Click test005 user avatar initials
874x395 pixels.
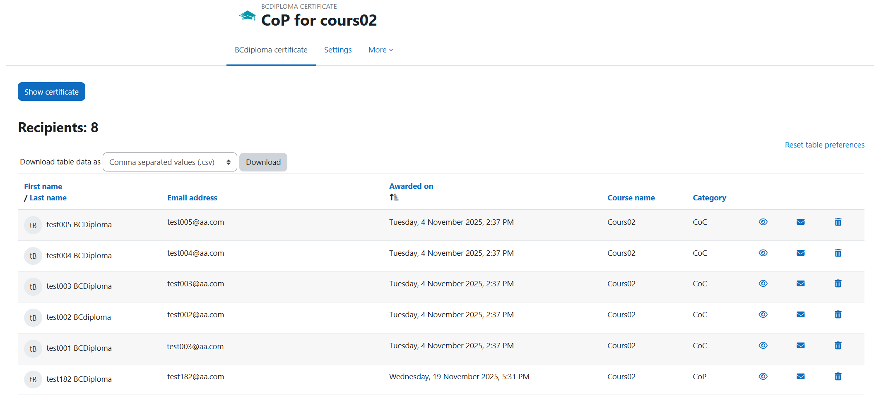[33, 225]
